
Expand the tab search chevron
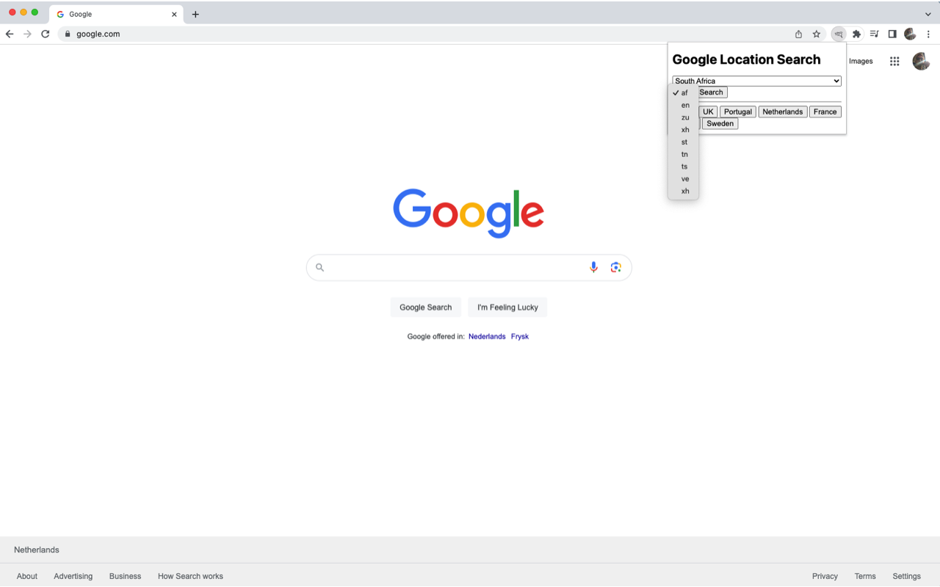click(928, 14)
